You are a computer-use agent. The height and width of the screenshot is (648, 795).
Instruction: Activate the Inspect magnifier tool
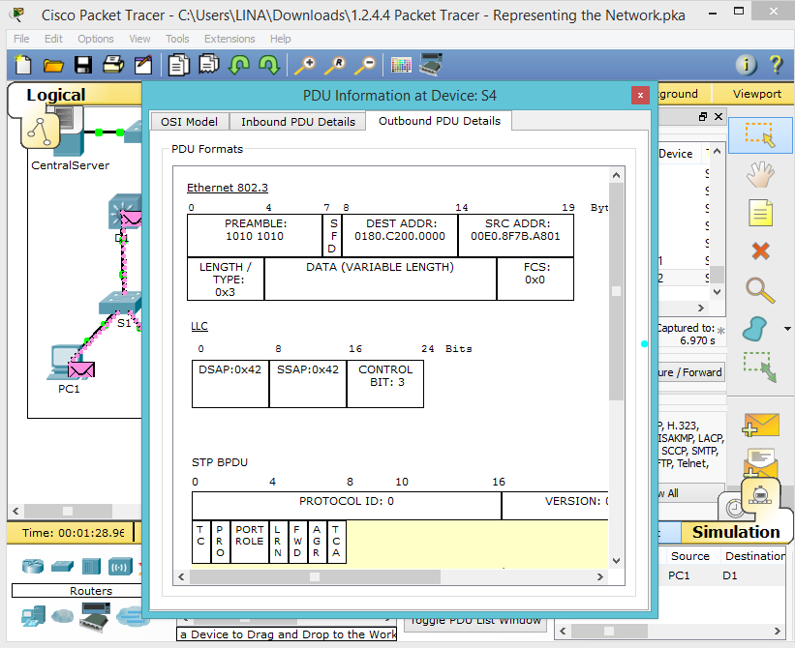760,290
